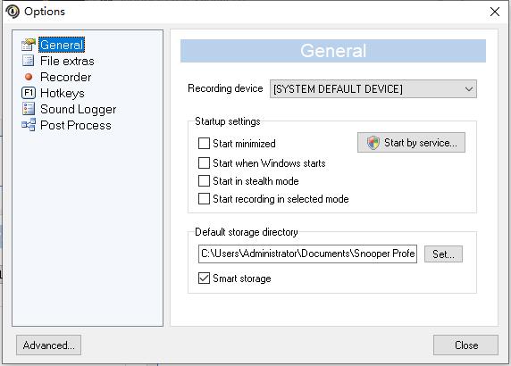
Task: Click the File extras page icon
Action: pos(29,61)
